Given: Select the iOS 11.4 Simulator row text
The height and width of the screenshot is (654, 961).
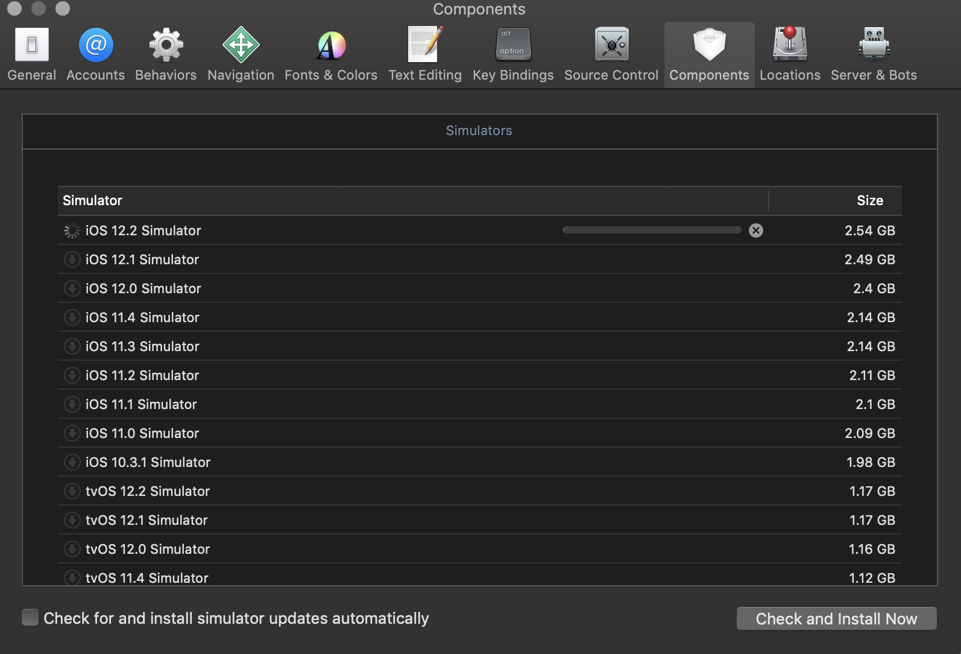Looking at the screenshot, I should tap(142, 317).
